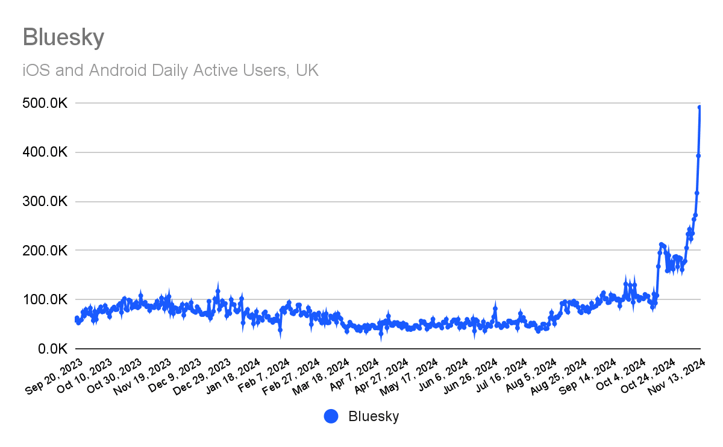The image size is (723, 447).
Task: Click the data point near 400K
Action: point(698,155)
